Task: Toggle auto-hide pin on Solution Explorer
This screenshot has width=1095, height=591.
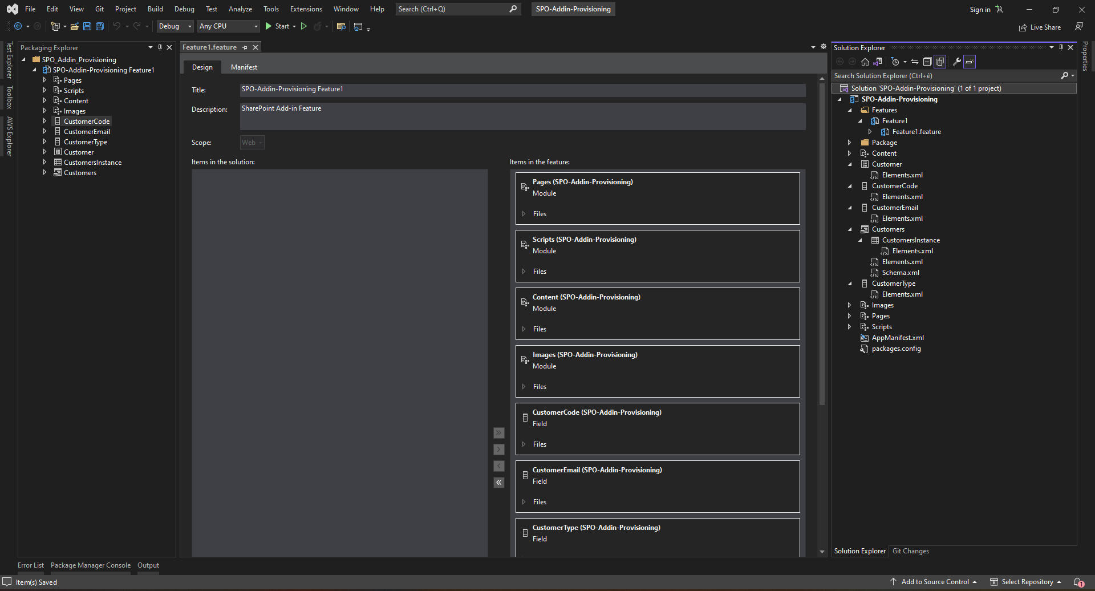Action: (1061, 47)
